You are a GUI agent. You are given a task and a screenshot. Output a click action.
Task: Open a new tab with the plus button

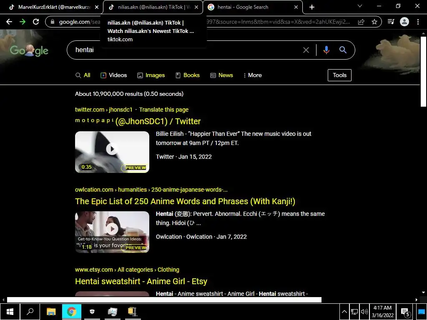click(312, 7)
